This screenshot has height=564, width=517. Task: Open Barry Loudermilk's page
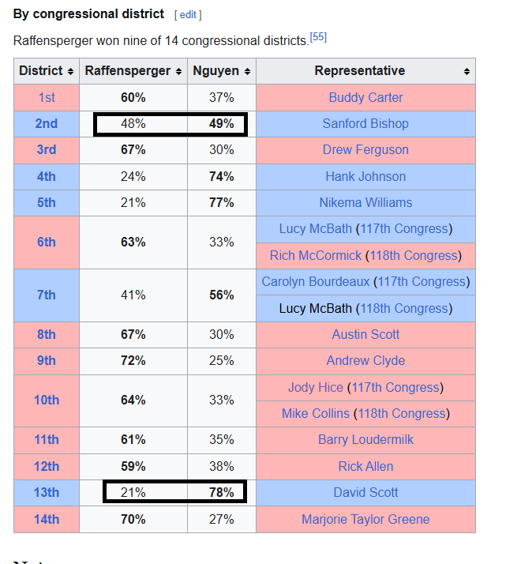pos(365,439)
